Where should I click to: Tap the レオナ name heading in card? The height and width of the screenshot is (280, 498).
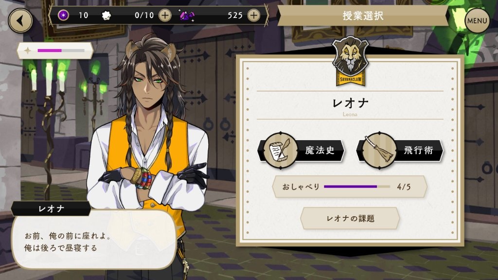click(x=350, y=103)
